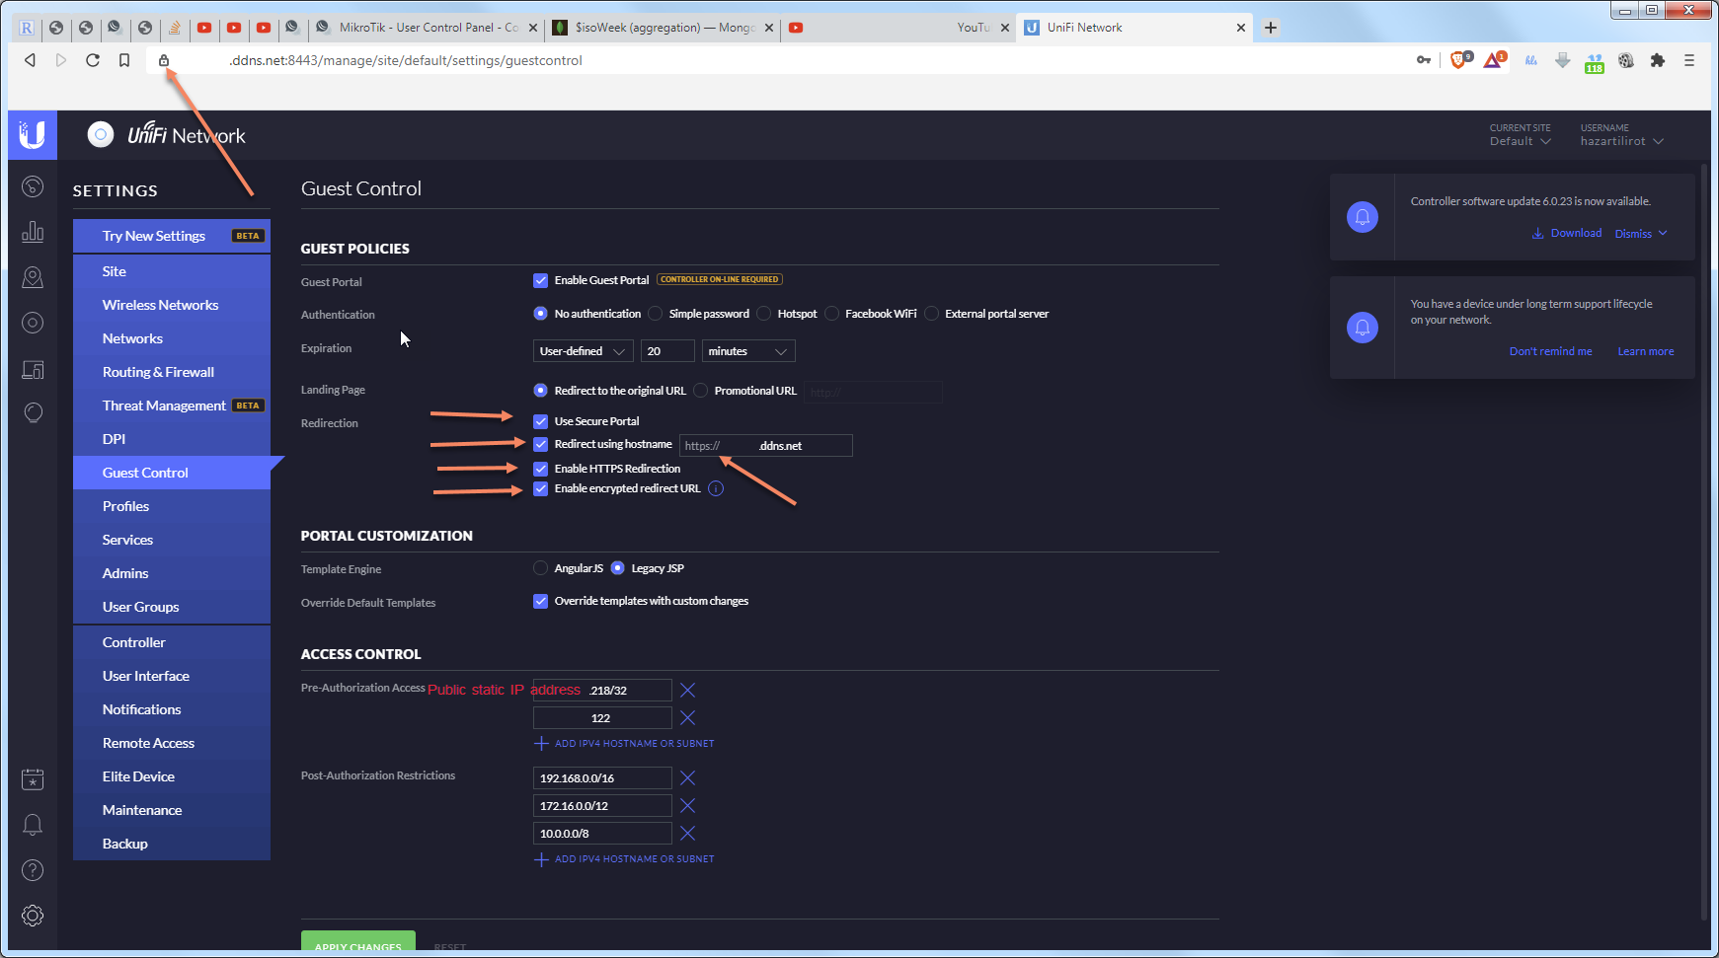Open the Clients sidebar icon
The height and width of the screenshot is (958, 1719).
tap(33, 370)
